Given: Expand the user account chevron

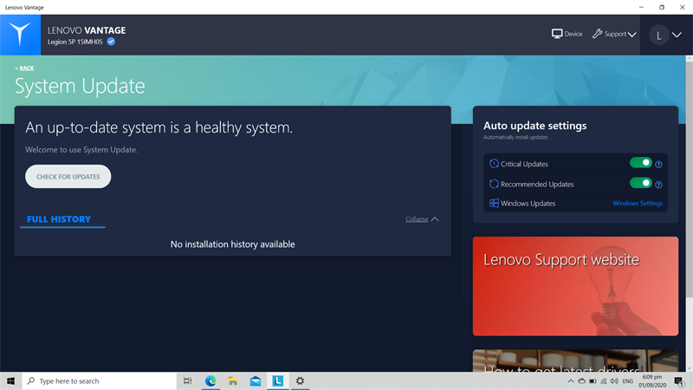Looking at the screenshot, I should [677, 35].
